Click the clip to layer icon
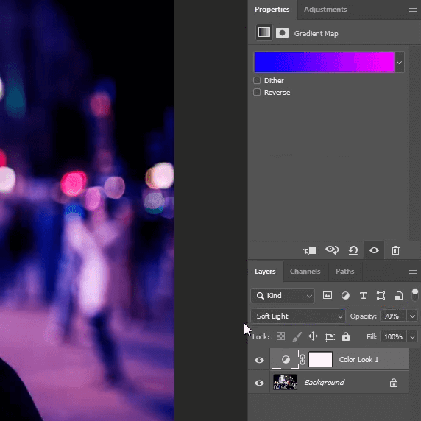421x421 pixels. click(310, 250)
